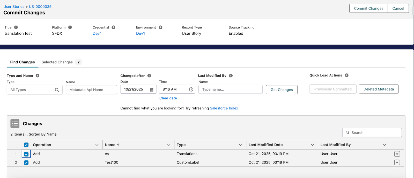Open the Operation column dropdown chevron
This screenshot has width=414, height=178.
[x=97, y=145]
